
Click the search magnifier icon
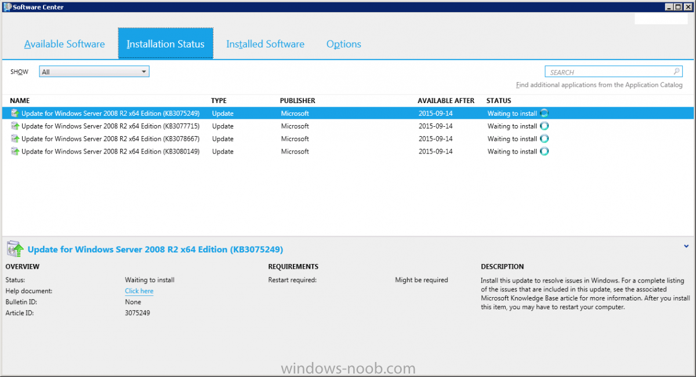tap(676, 72)
